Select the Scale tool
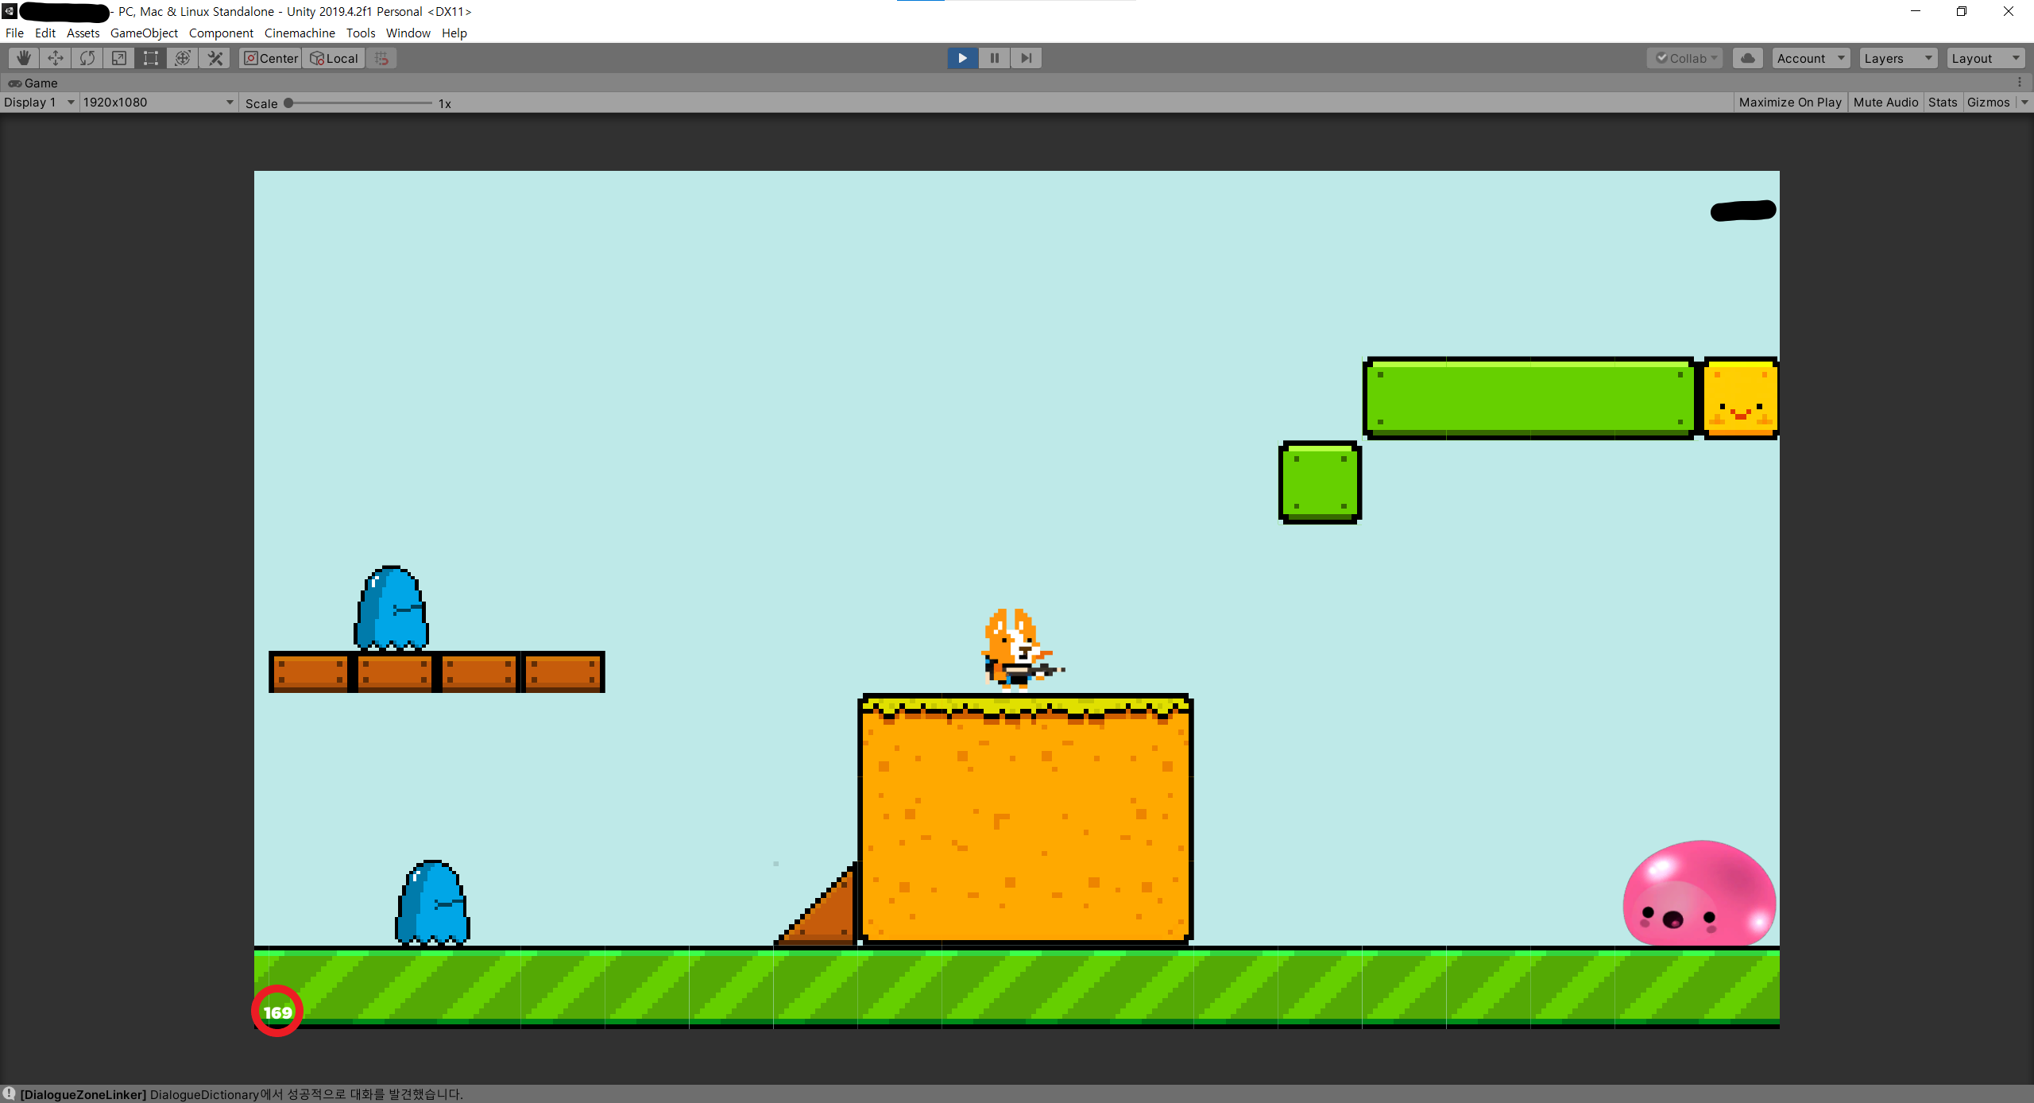Viewport: 2034px width, 1103px height. click(x=119, y=58)
